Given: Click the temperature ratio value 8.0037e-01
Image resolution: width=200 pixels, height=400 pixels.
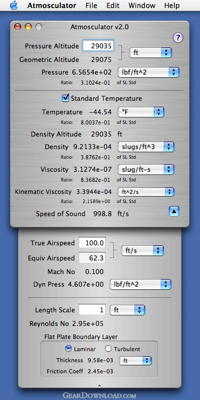Looking at the screenshot, I should (x=95, y=122).
